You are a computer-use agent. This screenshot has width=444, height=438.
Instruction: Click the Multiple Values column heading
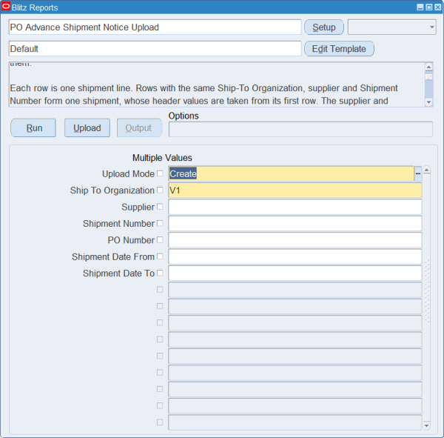coord(162,158)
